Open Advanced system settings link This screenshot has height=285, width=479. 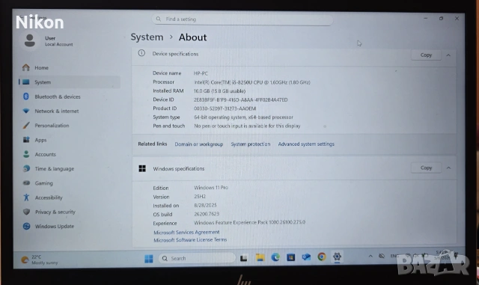coord(306,144)
